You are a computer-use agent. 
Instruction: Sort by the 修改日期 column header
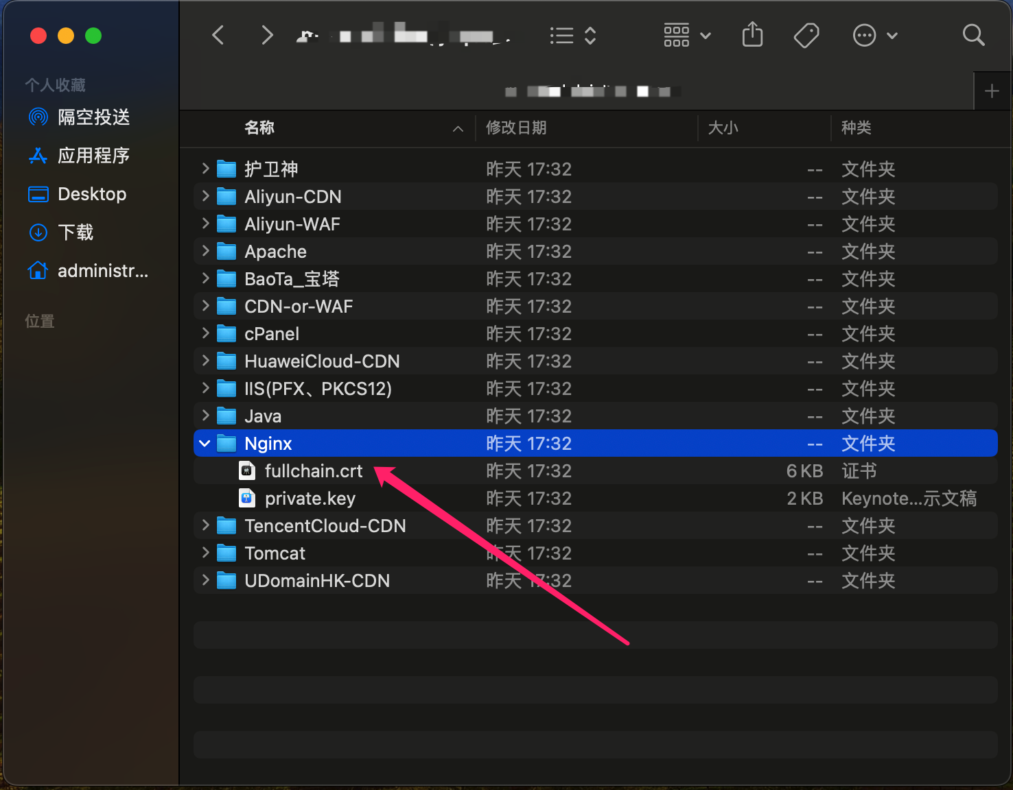(x=516, y=128)
